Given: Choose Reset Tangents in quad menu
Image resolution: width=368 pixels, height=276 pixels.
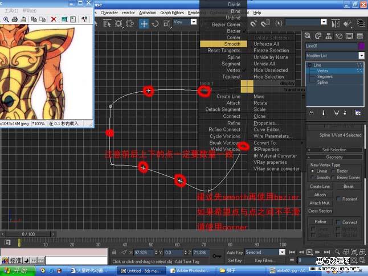Looking at the screenshot, I should pyautogui.click(x=224, y=51).
